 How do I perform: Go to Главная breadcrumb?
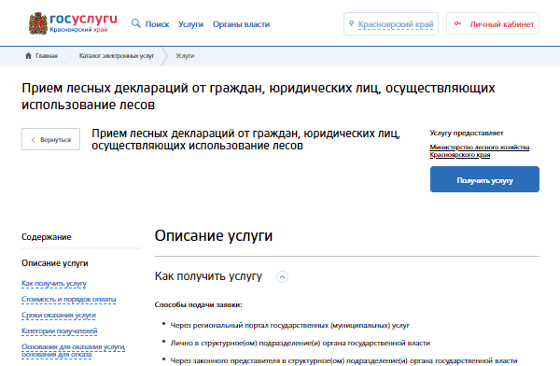[47, 56]
